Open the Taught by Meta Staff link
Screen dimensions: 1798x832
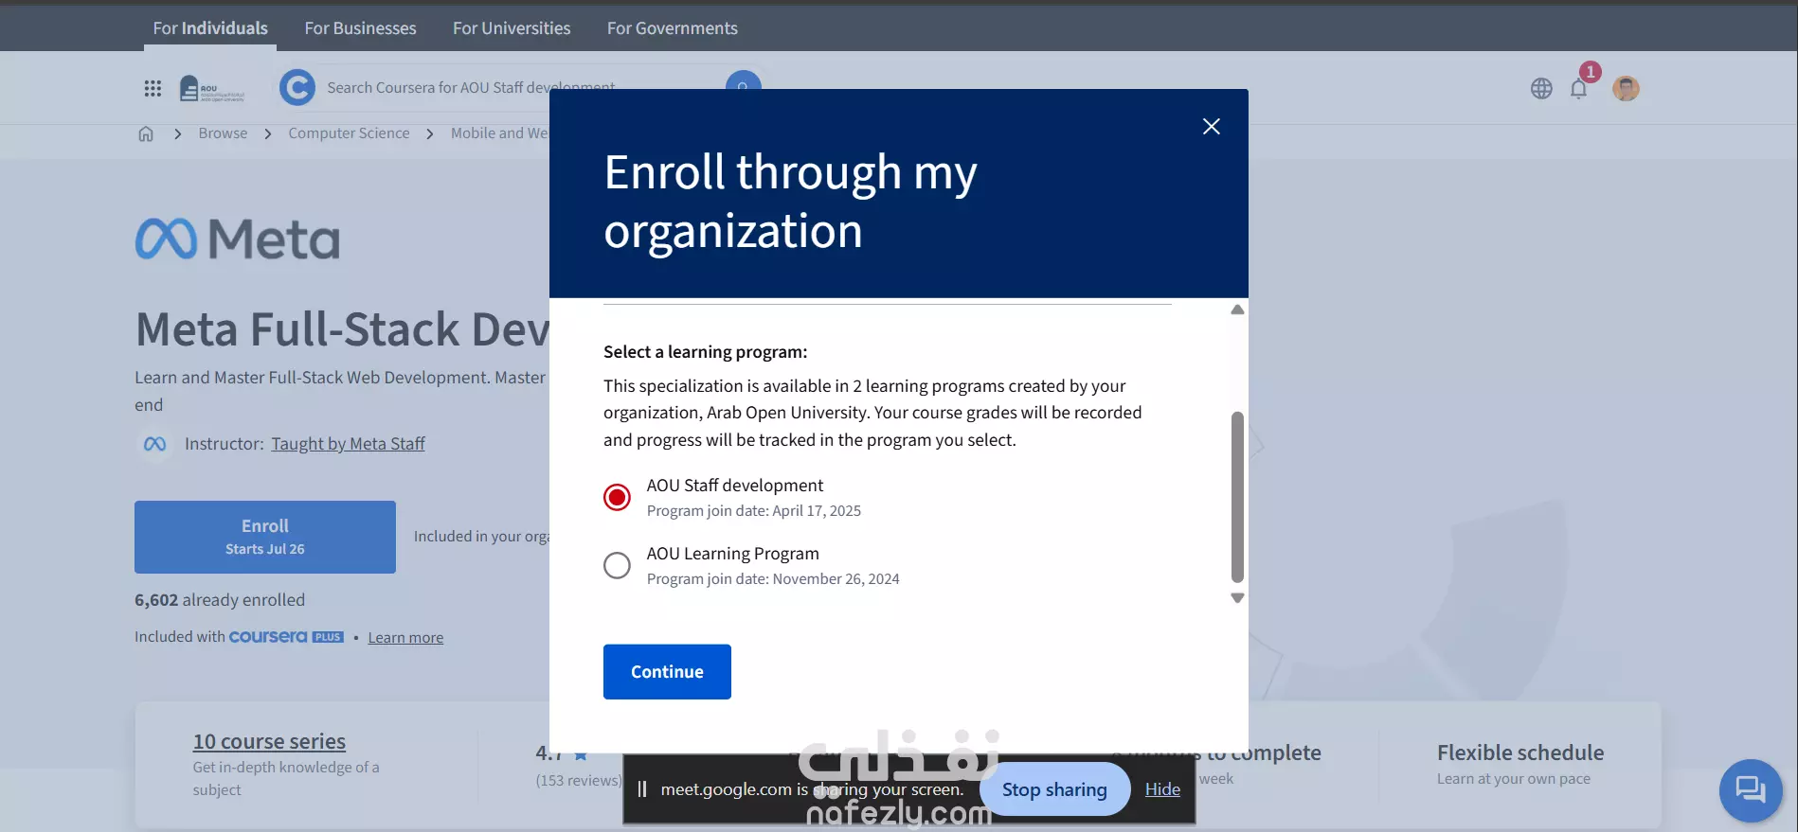(x=348, y=444)
